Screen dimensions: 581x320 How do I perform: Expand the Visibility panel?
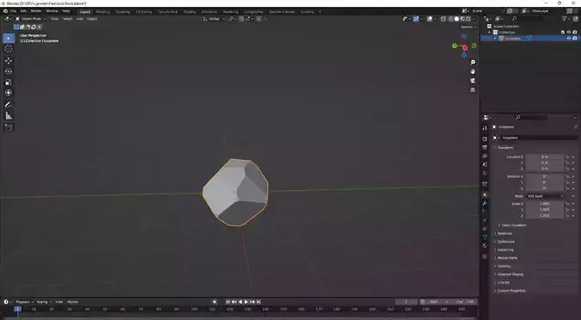point(503,266)
